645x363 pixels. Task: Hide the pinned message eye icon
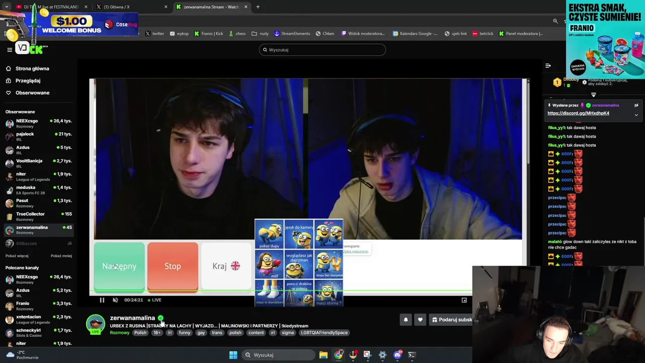pos(636,105)
